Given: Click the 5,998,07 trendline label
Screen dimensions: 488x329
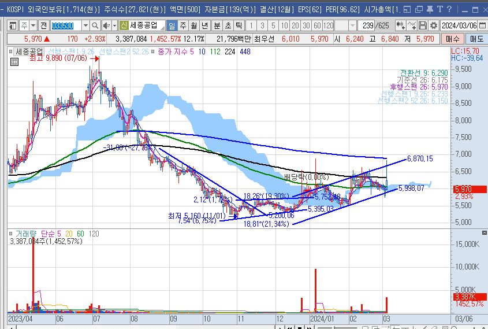Looking at the screenshot, I should 411,188.
